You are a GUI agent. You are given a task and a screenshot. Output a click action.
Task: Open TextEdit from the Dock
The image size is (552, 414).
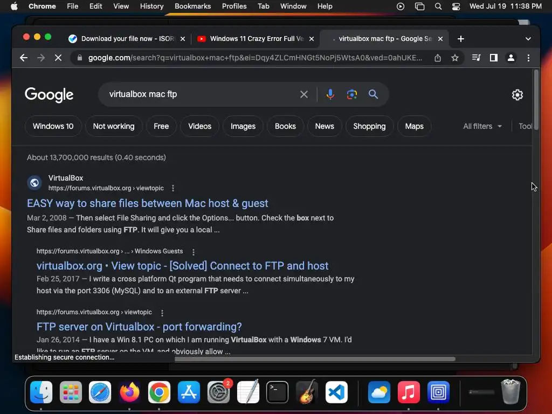248,392
